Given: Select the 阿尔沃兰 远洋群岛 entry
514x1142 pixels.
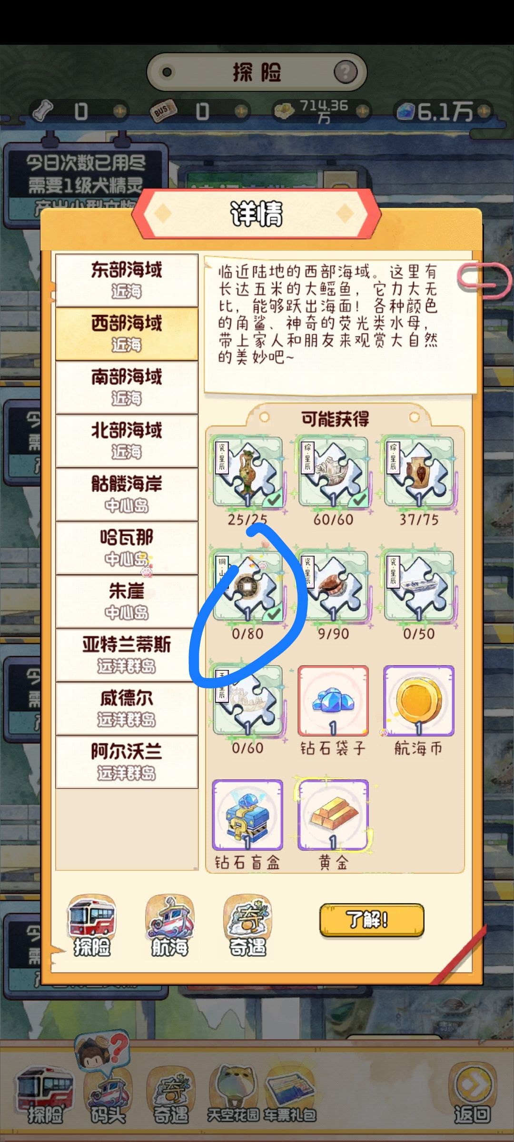Looking at the screenshot, I should 127,762.
